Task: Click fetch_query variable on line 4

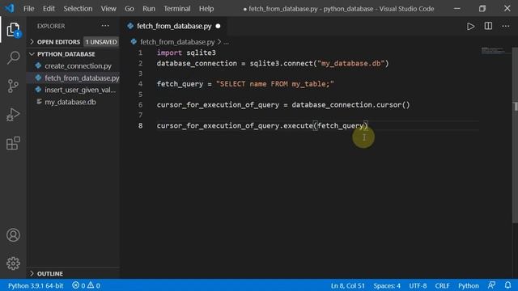Action: point(180,84)
